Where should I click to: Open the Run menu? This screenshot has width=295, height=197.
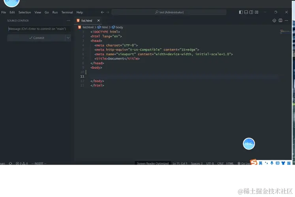pyautogui.click(x=55, y=12)
